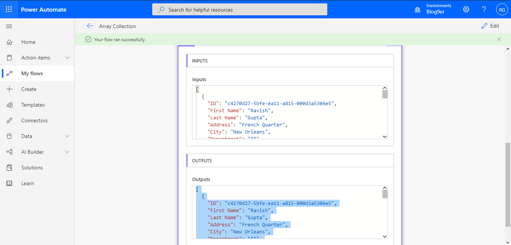Click the Home house icon
511x245 pixels.
(x=10, y=42)
